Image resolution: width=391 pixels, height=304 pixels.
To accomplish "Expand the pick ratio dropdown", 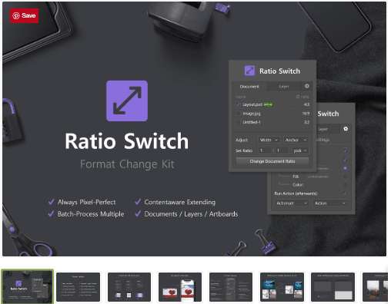I will (x=300, y=150).
